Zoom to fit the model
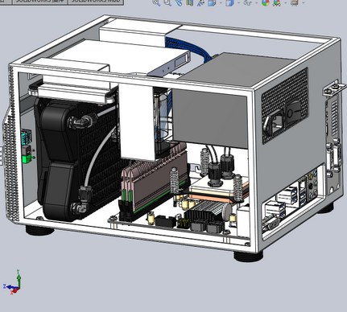347x312 pixels. point(156,2)
